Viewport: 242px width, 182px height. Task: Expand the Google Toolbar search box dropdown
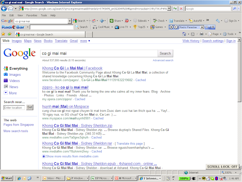click(70, 21)
